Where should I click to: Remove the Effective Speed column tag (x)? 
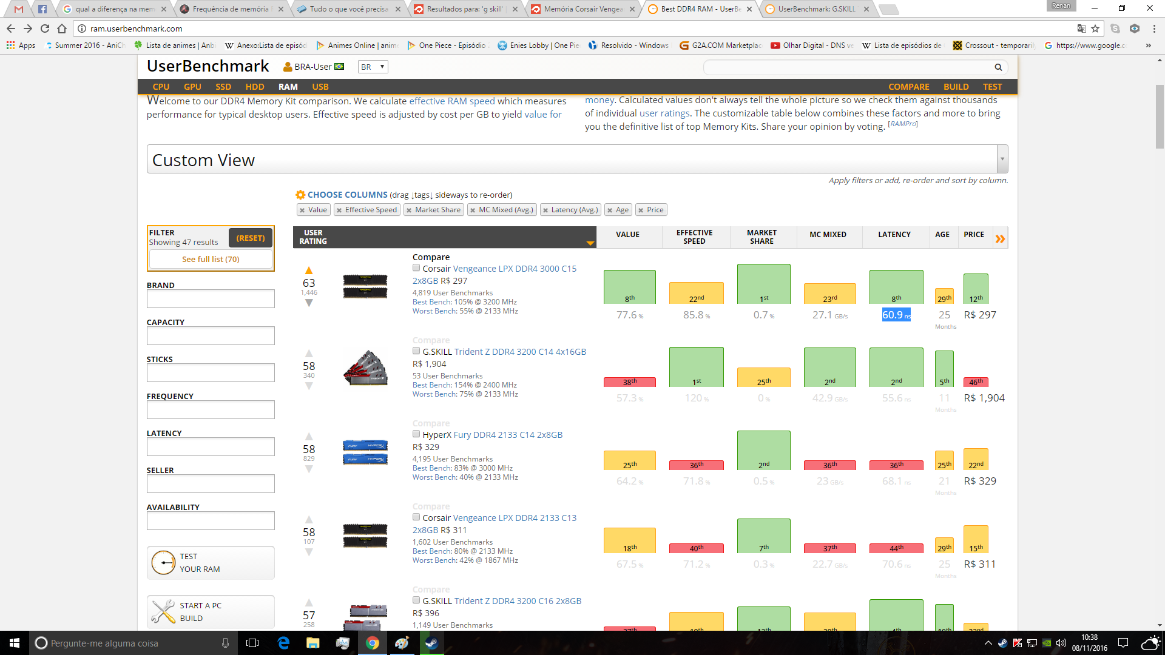coord(339,210)
